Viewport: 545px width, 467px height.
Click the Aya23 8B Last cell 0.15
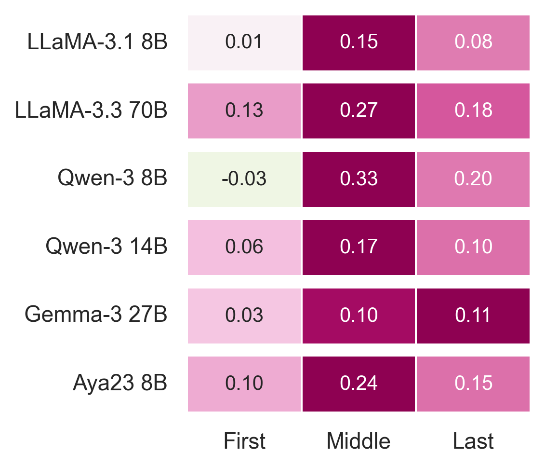[x=473, y=384]
